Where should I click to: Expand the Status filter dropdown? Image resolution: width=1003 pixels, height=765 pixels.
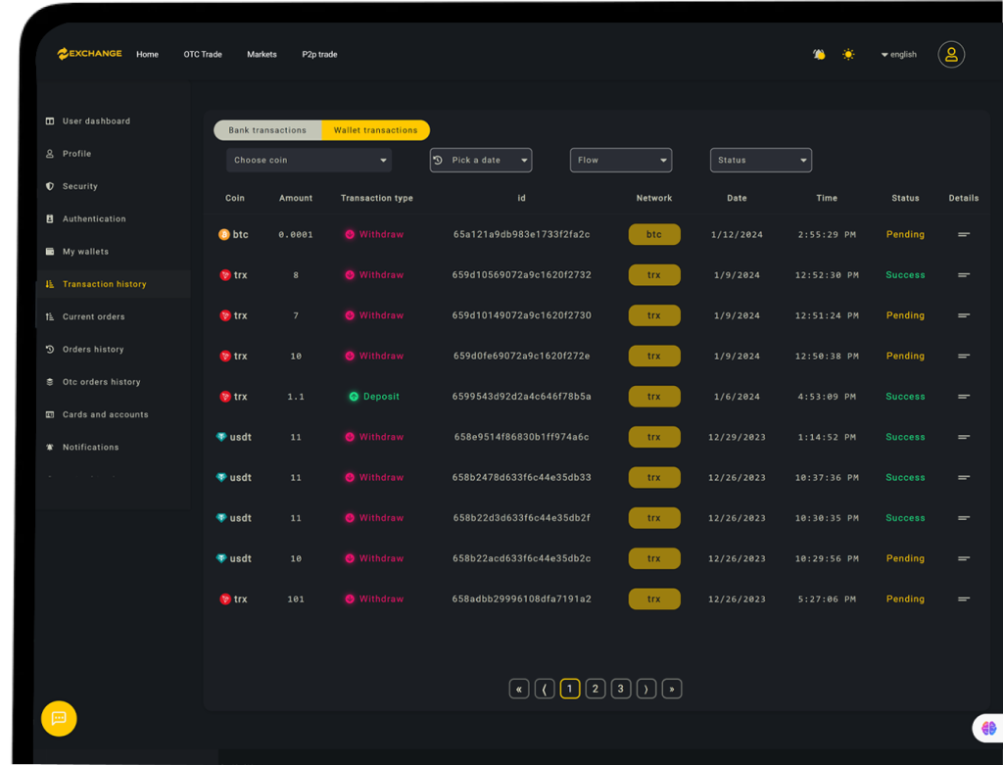click(760, 160)
